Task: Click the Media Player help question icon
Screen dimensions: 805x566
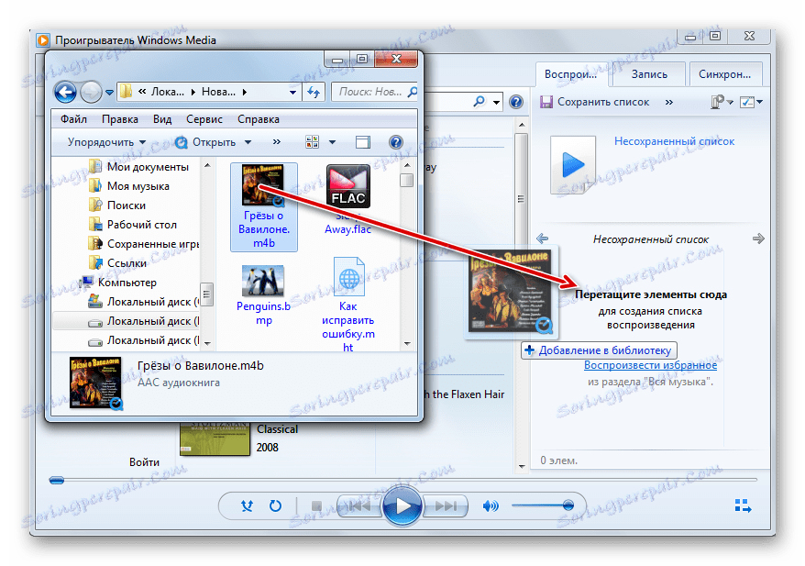Action: point(516,102)
